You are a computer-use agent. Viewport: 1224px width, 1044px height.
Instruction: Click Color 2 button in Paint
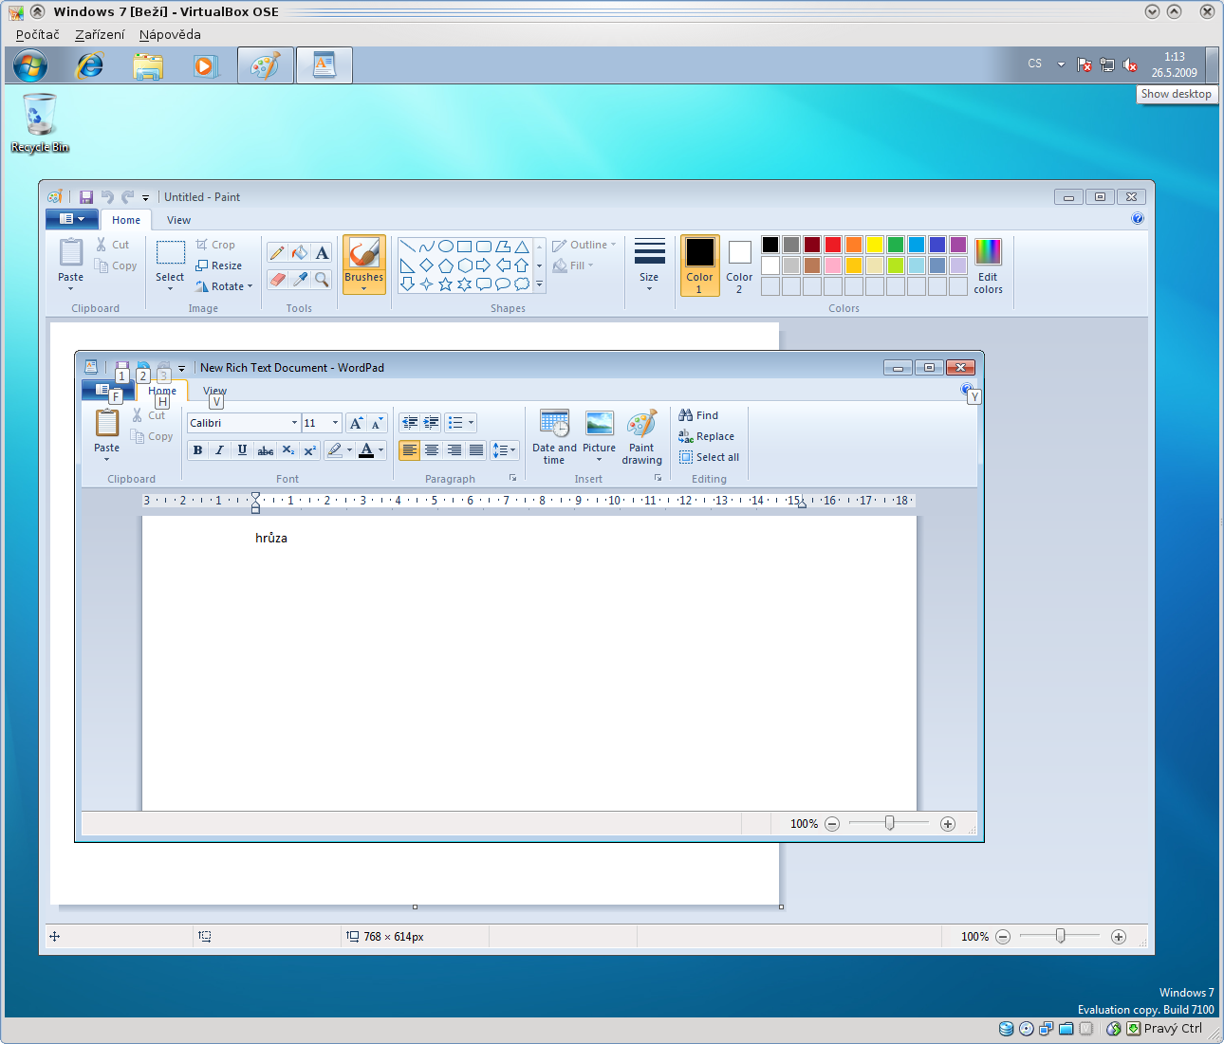(739, 266)
